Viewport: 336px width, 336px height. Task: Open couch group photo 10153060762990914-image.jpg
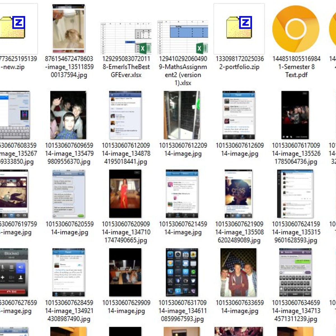126,272
